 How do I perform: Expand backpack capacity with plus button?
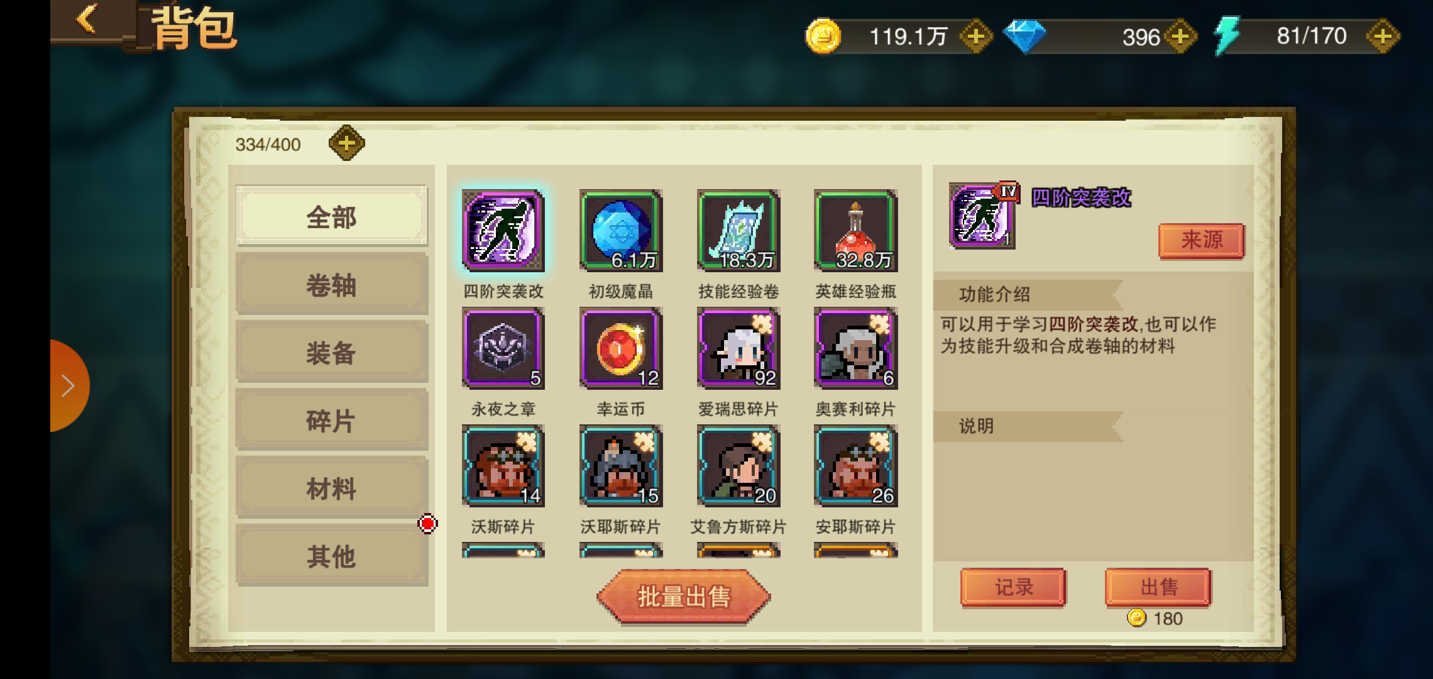pos(346,143)
